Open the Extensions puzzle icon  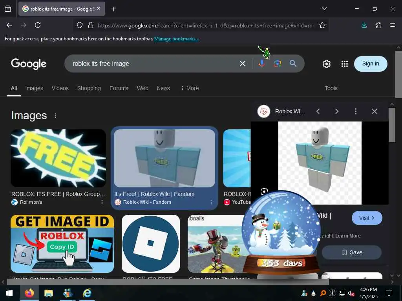pos(378,25)
